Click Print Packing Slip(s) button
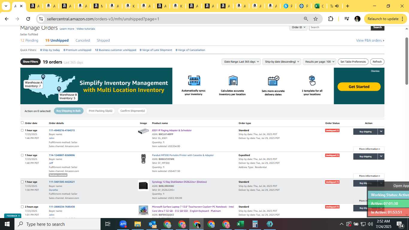This screenshot has height=230, width=409. [101, 111]
